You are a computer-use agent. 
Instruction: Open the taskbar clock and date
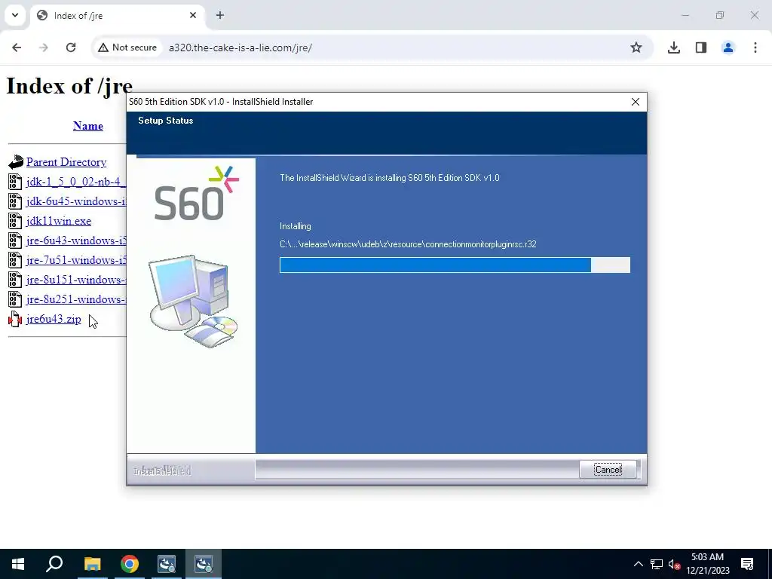[x=708, y=564]
